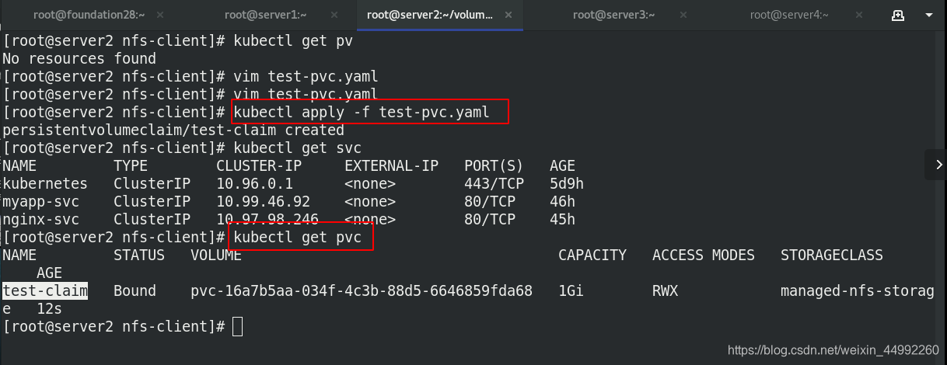Click the '5d9h' age value

[567, 184]
